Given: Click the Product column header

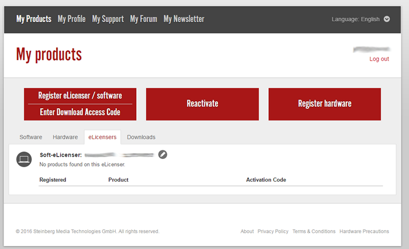Looking at the screenshot, I should [119, 180].
